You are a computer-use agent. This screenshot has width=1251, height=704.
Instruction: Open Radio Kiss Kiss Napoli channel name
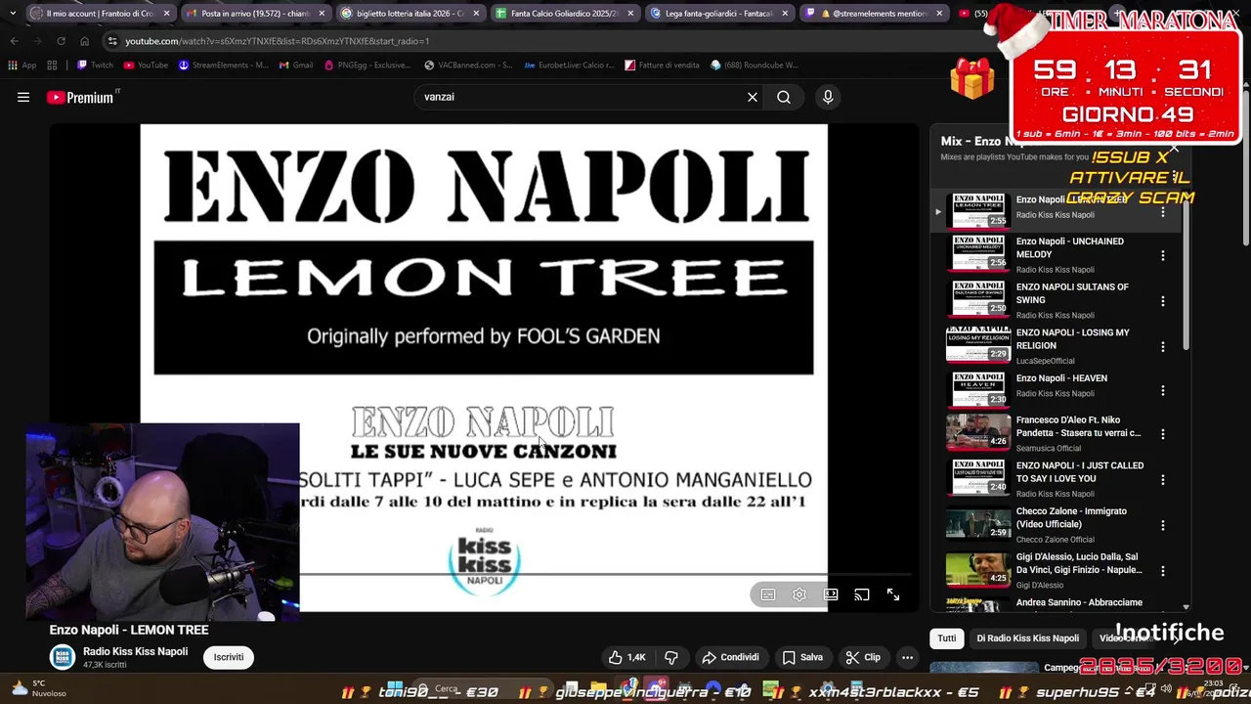coord(135,651)
